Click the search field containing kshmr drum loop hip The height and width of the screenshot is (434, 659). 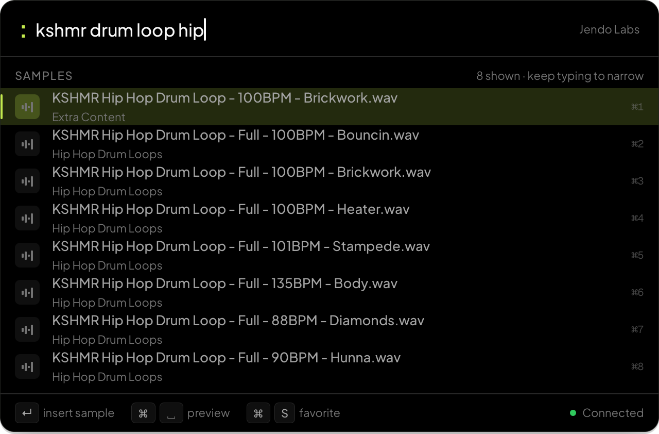pos(301,30)
